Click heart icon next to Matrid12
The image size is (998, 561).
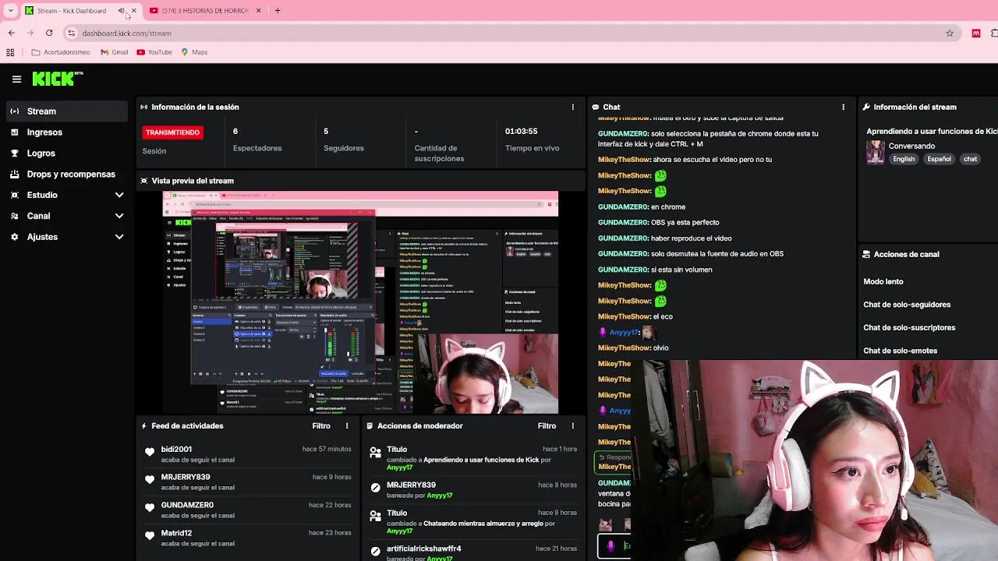[x=150, y=536]
